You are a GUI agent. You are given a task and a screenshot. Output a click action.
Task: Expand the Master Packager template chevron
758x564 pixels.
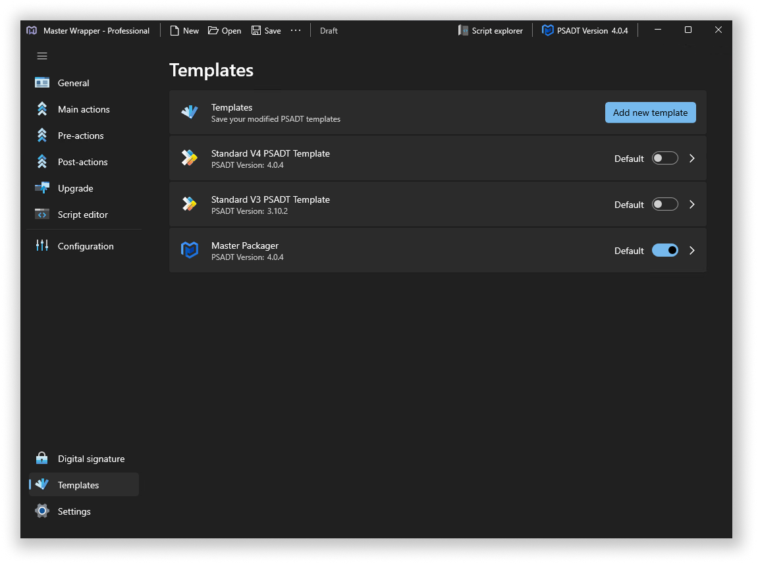pyautogui.click(x=691, y=251)
